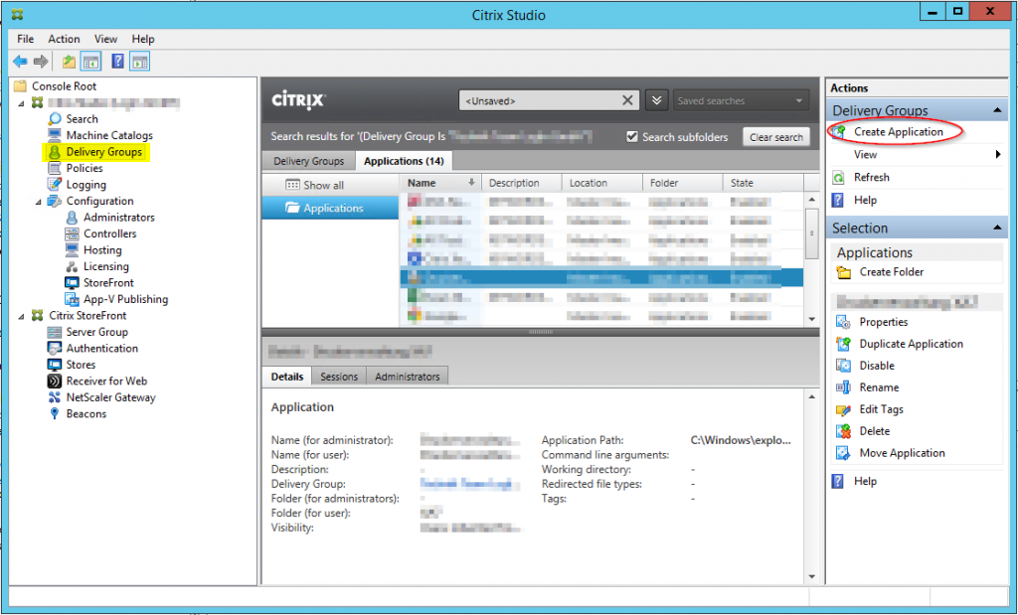Screen dimensions: 1018x615
Task: Click Rename action
Action: tap(879, 387)
